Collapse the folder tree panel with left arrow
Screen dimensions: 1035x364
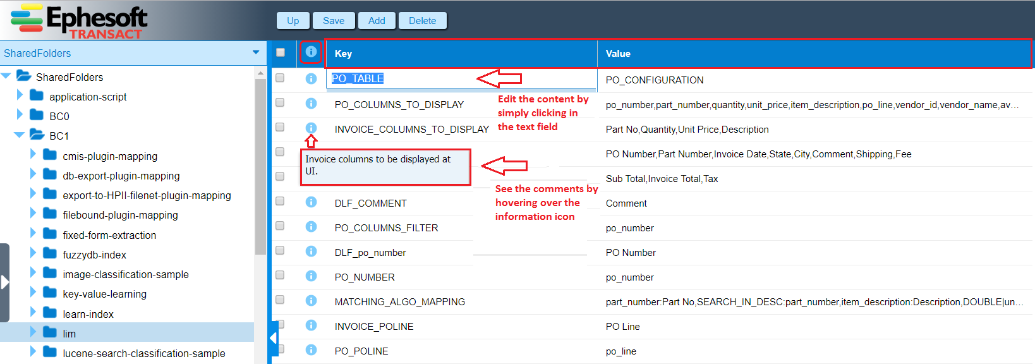274,338
